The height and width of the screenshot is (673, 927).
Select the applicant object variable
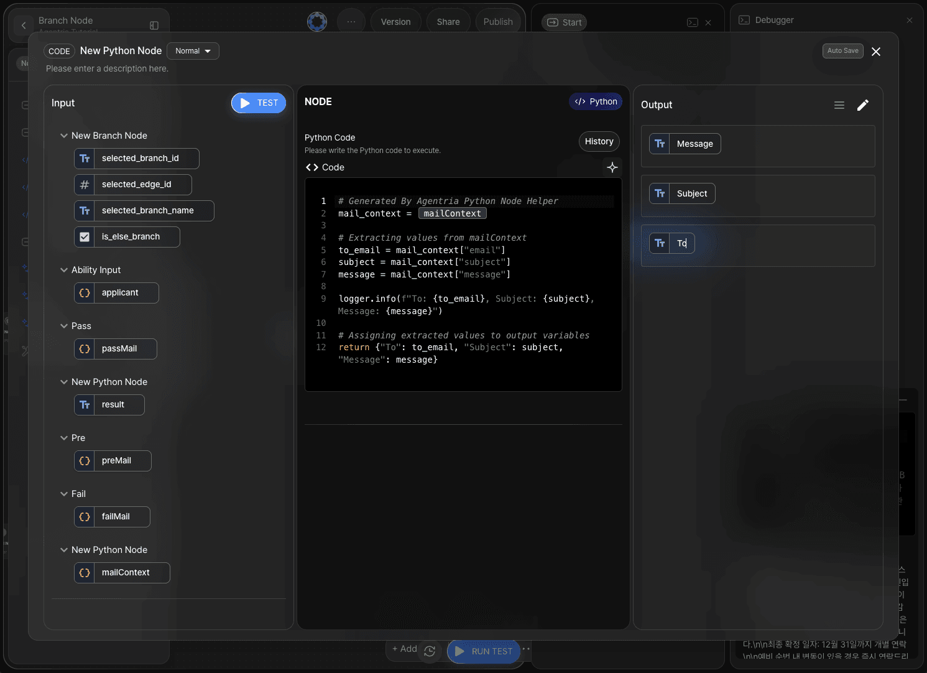click(116, 293)
